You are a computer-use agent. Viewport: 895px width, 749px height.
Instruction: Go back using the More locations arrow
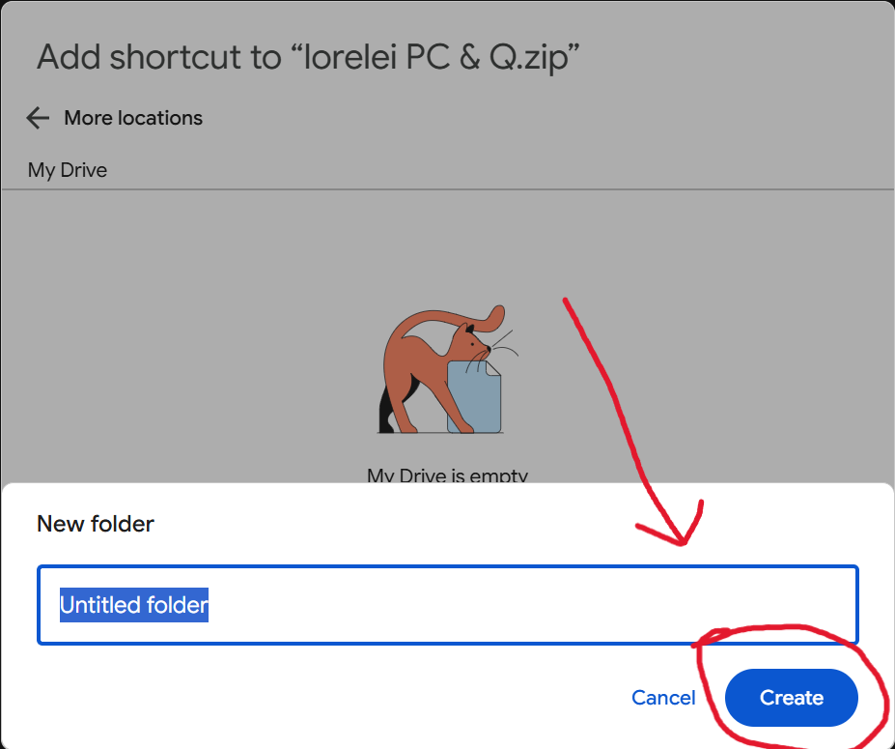pos(38,118)
